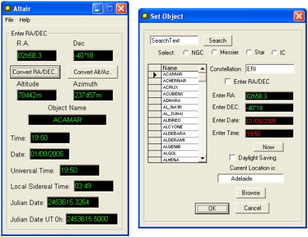Open the File menu in Altair

pos(9,20)
